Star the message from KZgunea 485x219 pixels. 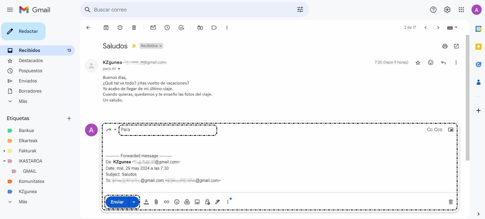(x=418, y=63)
